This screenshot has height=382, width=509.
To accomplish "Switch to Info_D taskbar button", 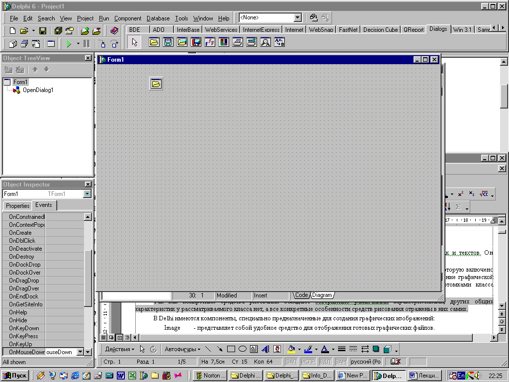I will 318,376.
